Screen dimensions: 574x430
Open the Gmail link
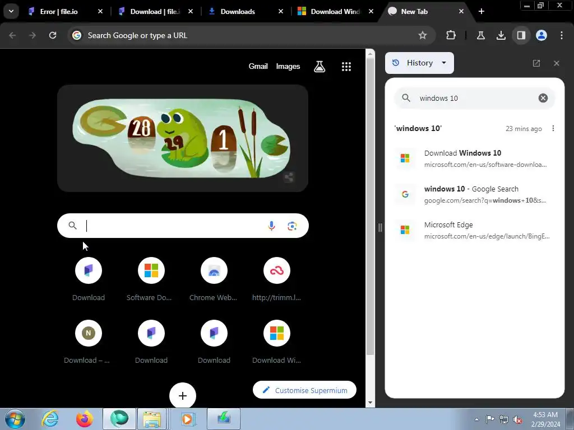tap(258, 66)
